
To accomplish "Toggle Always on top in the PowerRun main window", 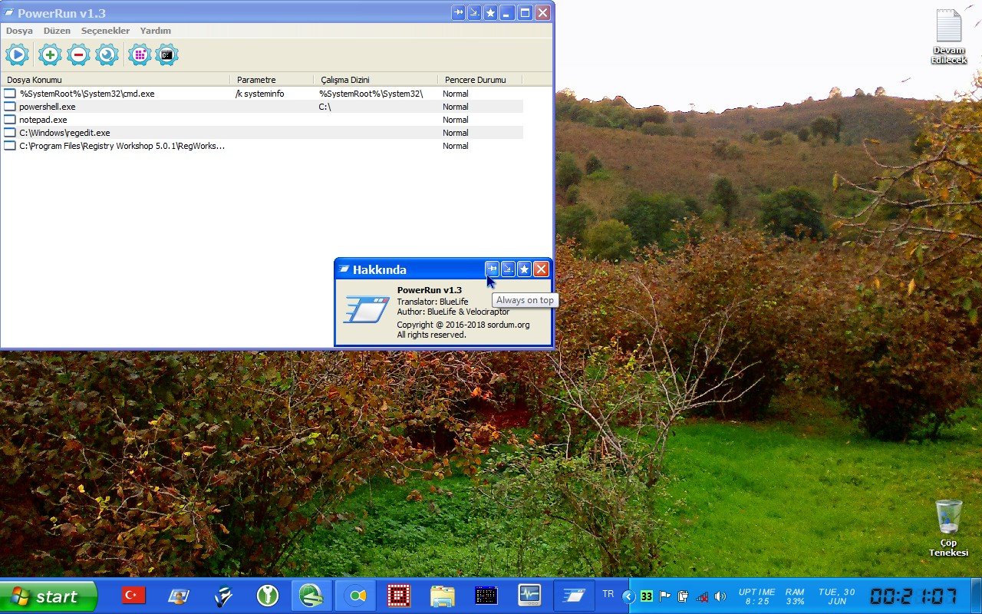I will (458, 12).
